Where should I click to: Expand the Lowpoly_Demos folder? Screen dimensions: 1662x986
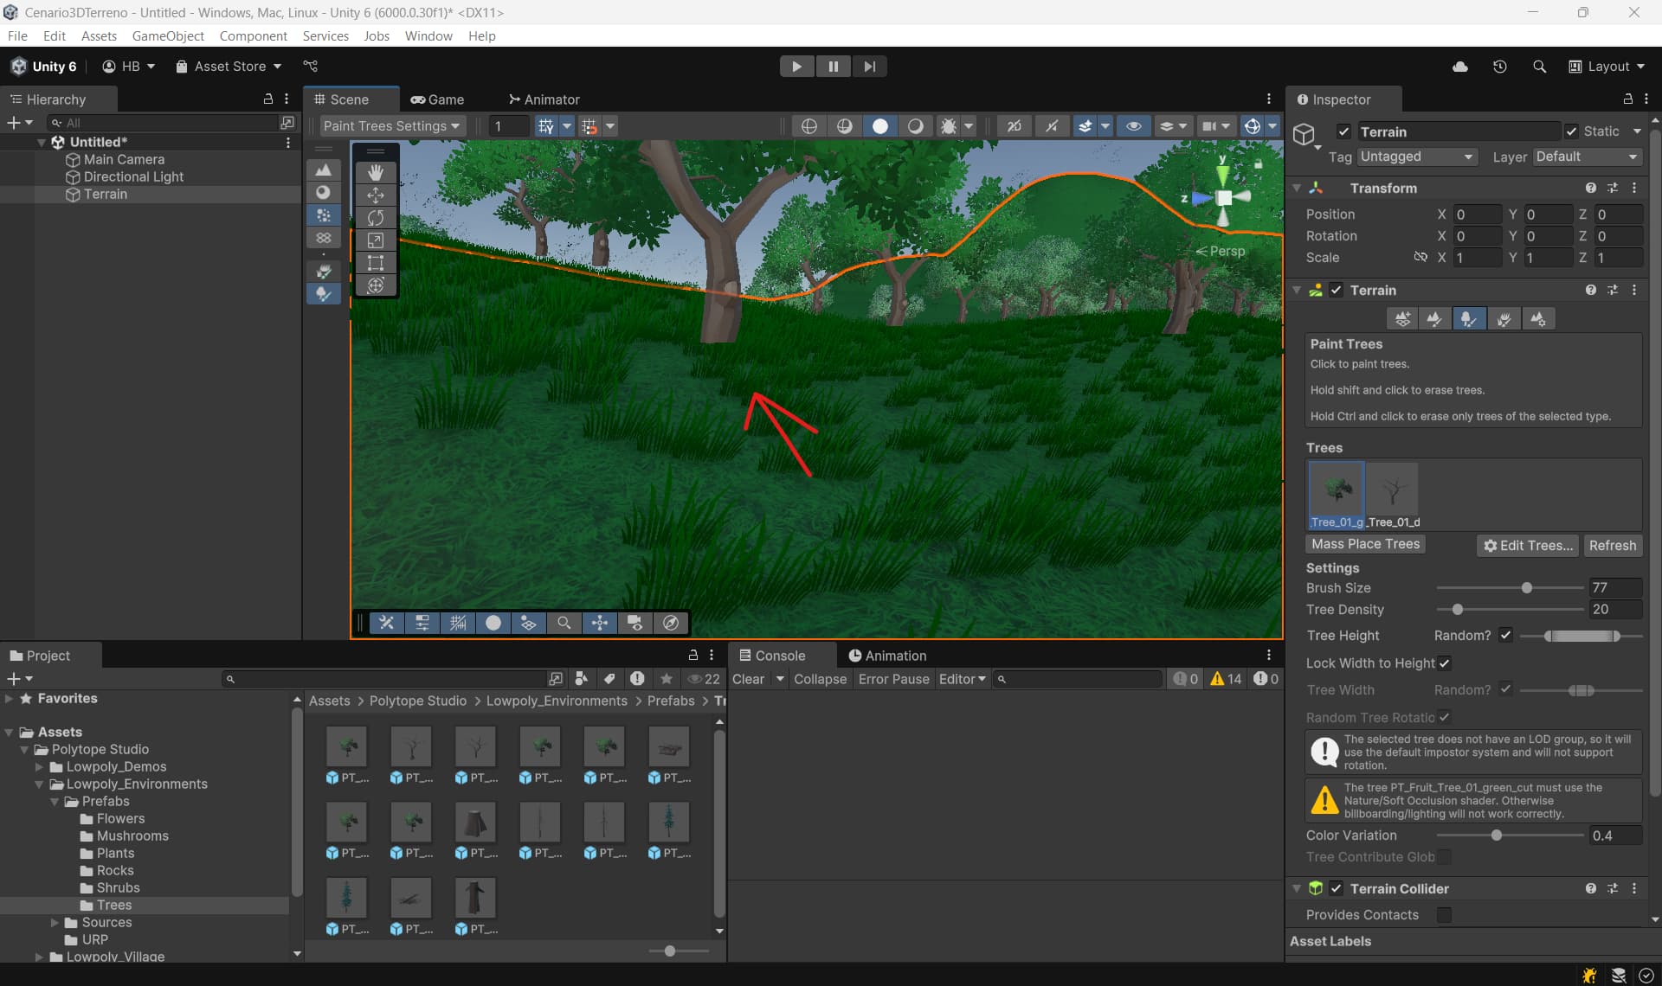click(x=39, y=767)
